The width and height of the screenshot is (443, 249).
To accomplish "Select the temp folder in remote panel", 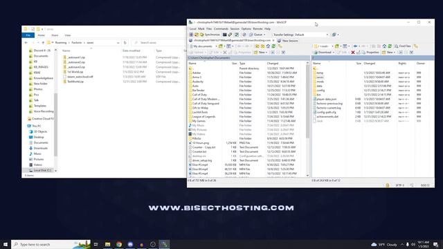I will click(x=320, y=73).
